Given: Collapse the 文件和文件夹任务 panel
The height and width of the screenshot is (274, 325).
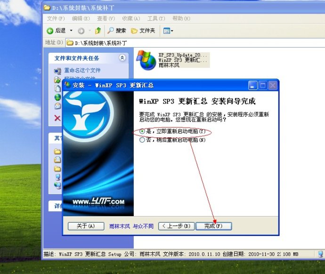Looking at the screenshot, I should click(122, 58).
